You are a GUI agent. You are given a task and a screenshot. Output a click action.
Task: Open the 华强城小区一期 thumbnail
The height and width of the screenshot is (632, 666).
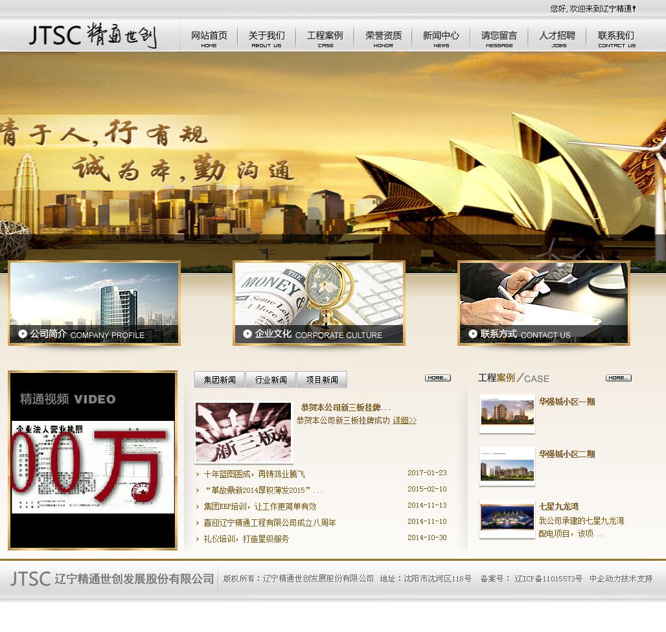(x=507, y=414)
